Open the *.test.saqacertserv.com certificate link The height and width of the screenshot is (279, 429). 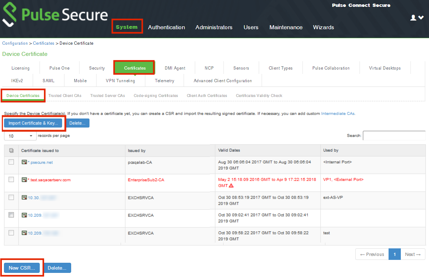(x=49, y=180)
